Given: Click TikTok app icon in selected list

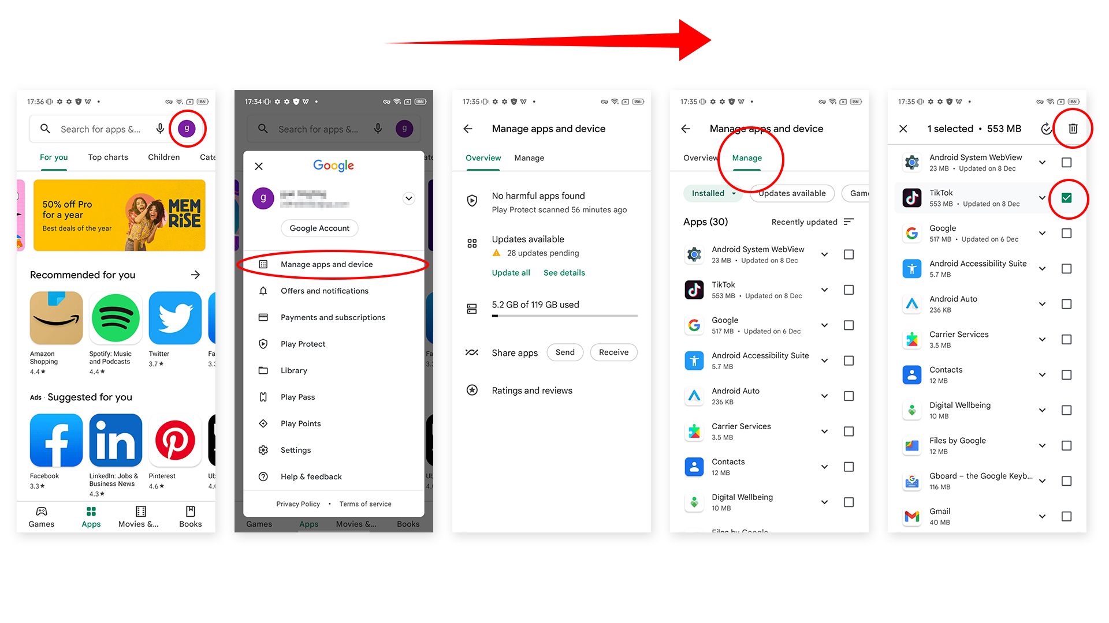Looking at the screenshot, I should click(912, 198).
